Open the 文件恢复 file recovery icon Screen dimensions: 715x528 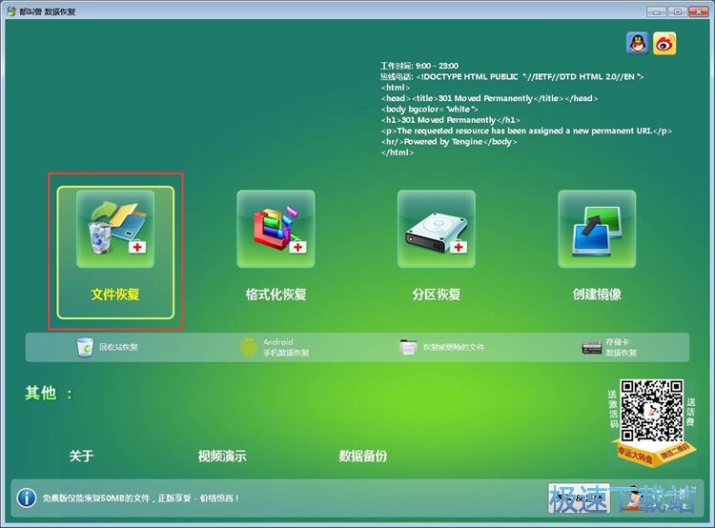coord(115,229)
